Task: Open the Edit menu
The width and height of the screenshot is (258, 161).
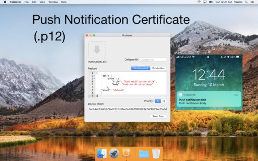Action: coord(34,2)
